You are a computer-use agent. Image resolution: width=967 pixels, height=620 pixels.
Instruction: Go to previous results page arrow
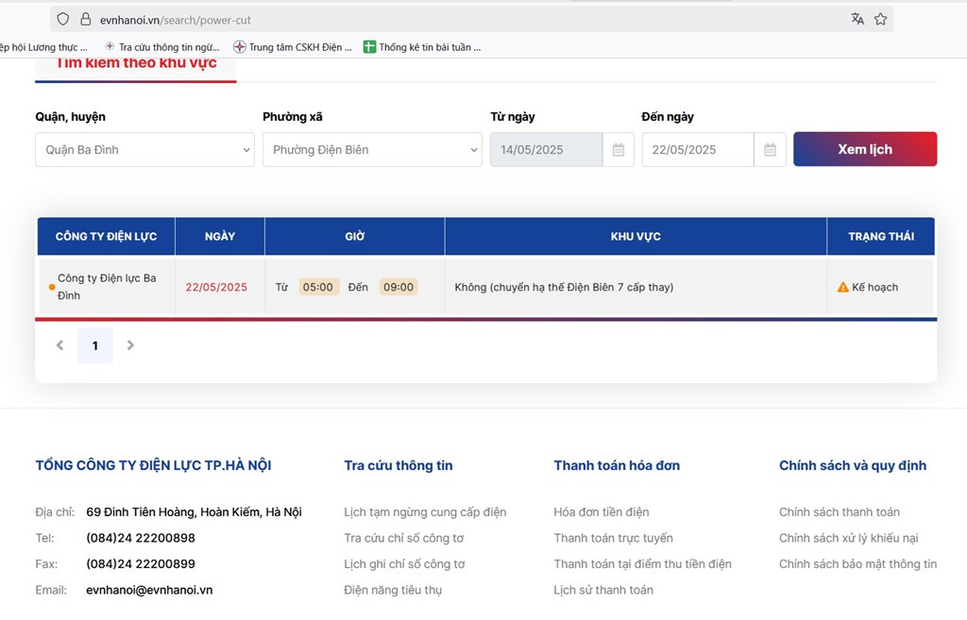coord(59,345)
